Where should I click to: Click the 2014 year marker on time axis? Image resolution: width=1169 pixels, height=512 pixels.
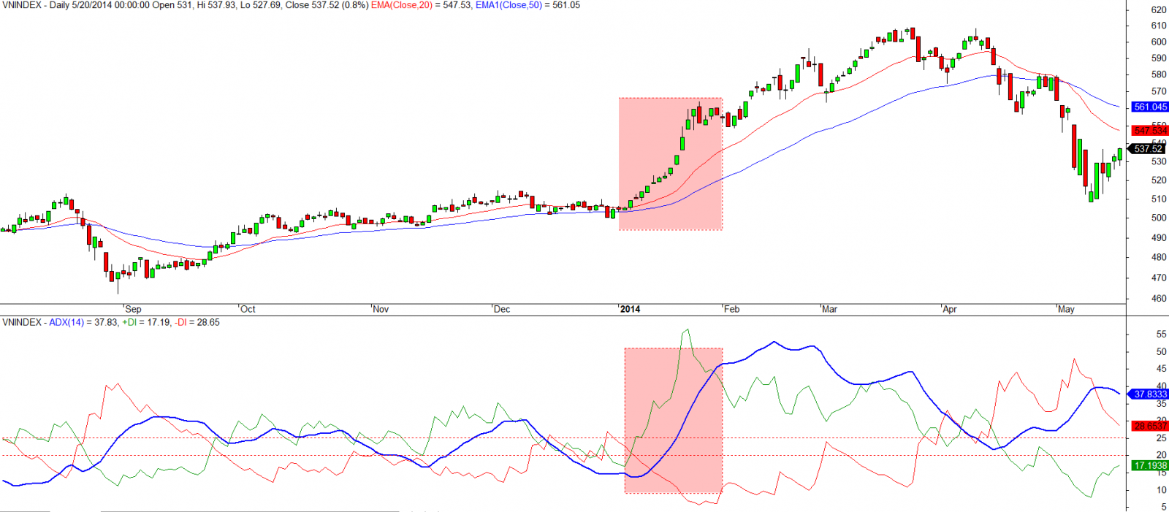[x=630, y=309]
